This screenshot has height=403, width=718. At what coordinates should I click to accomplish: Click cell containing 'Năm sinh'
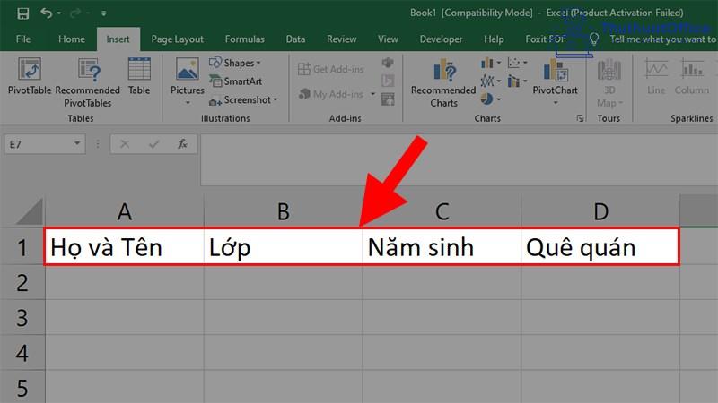pos(442,247)
